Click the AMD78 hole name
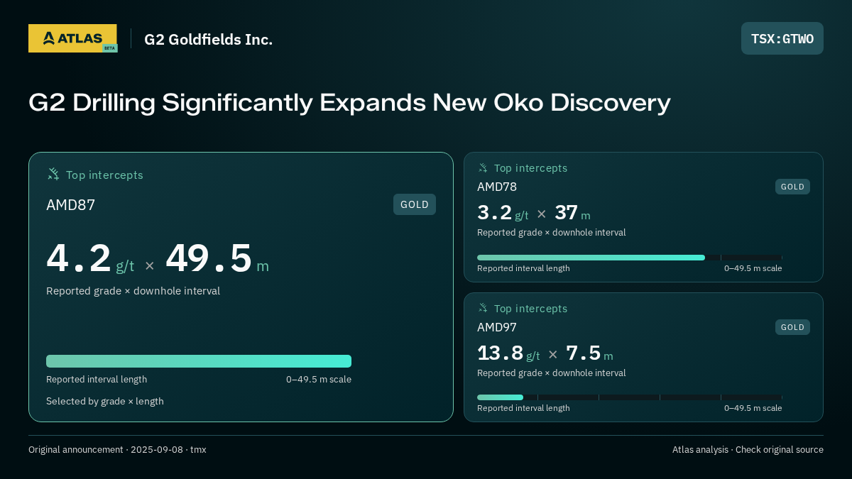Screen dimensions: 852x479 click(x=497, y=187)
